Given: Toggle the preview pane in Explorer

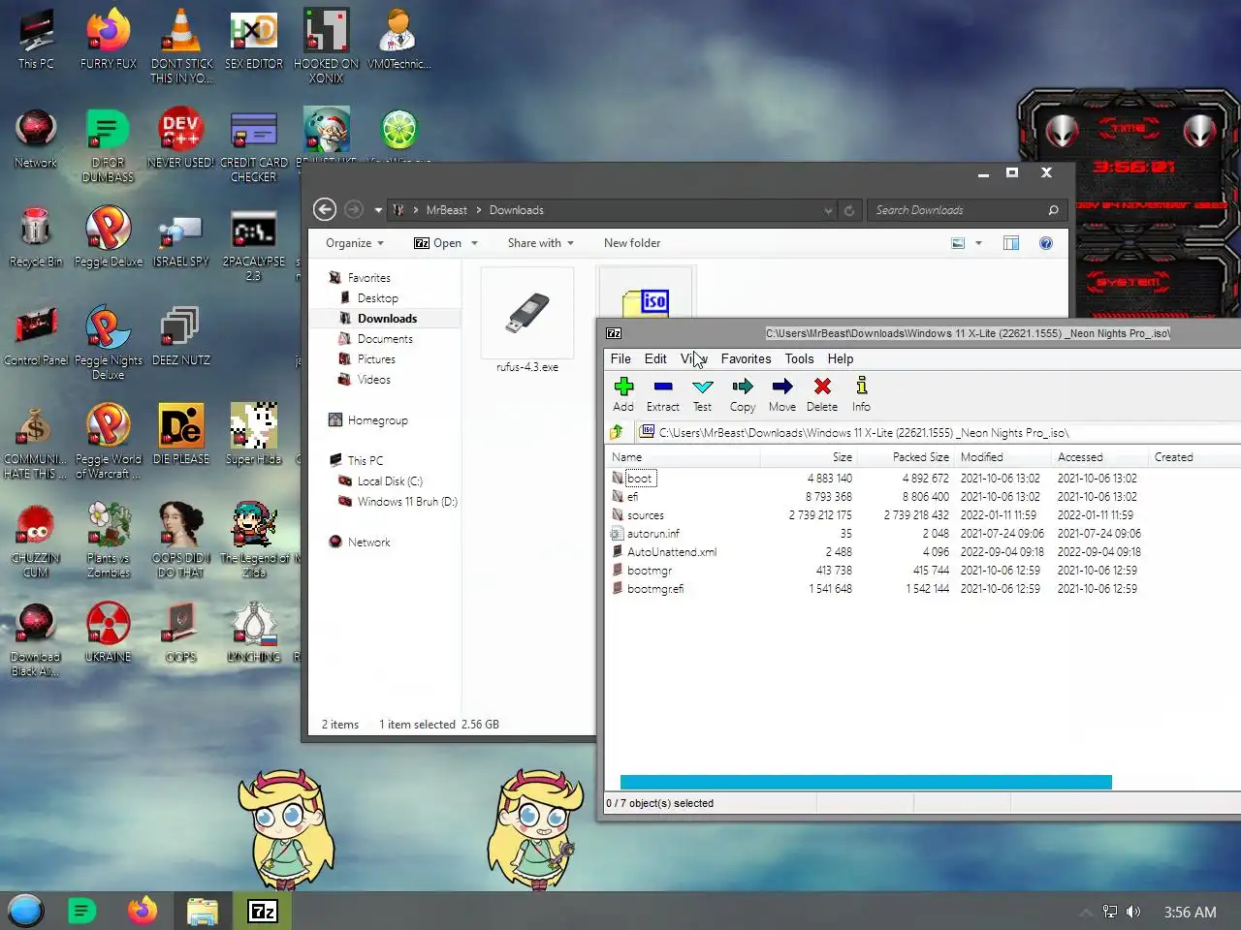Looking at the screenshot, I should 1011,243.
